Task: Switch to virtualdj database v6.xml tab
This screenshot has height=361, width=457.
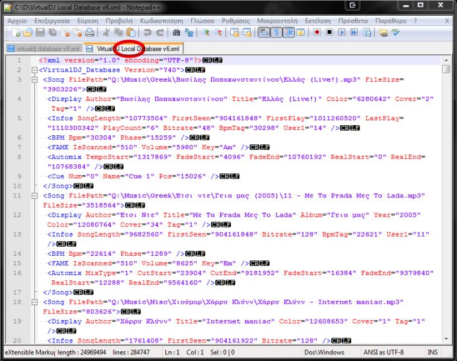Action: click(x=44, y=49)
